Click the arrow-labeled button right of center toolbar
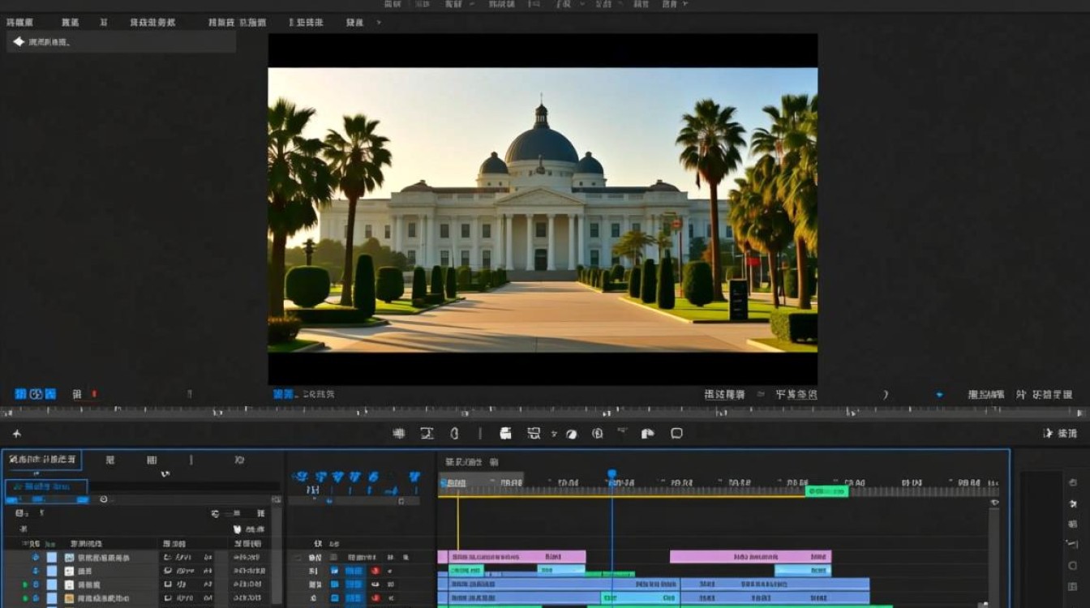This screenshot has height=608, width=1090. click(1060, 434)
